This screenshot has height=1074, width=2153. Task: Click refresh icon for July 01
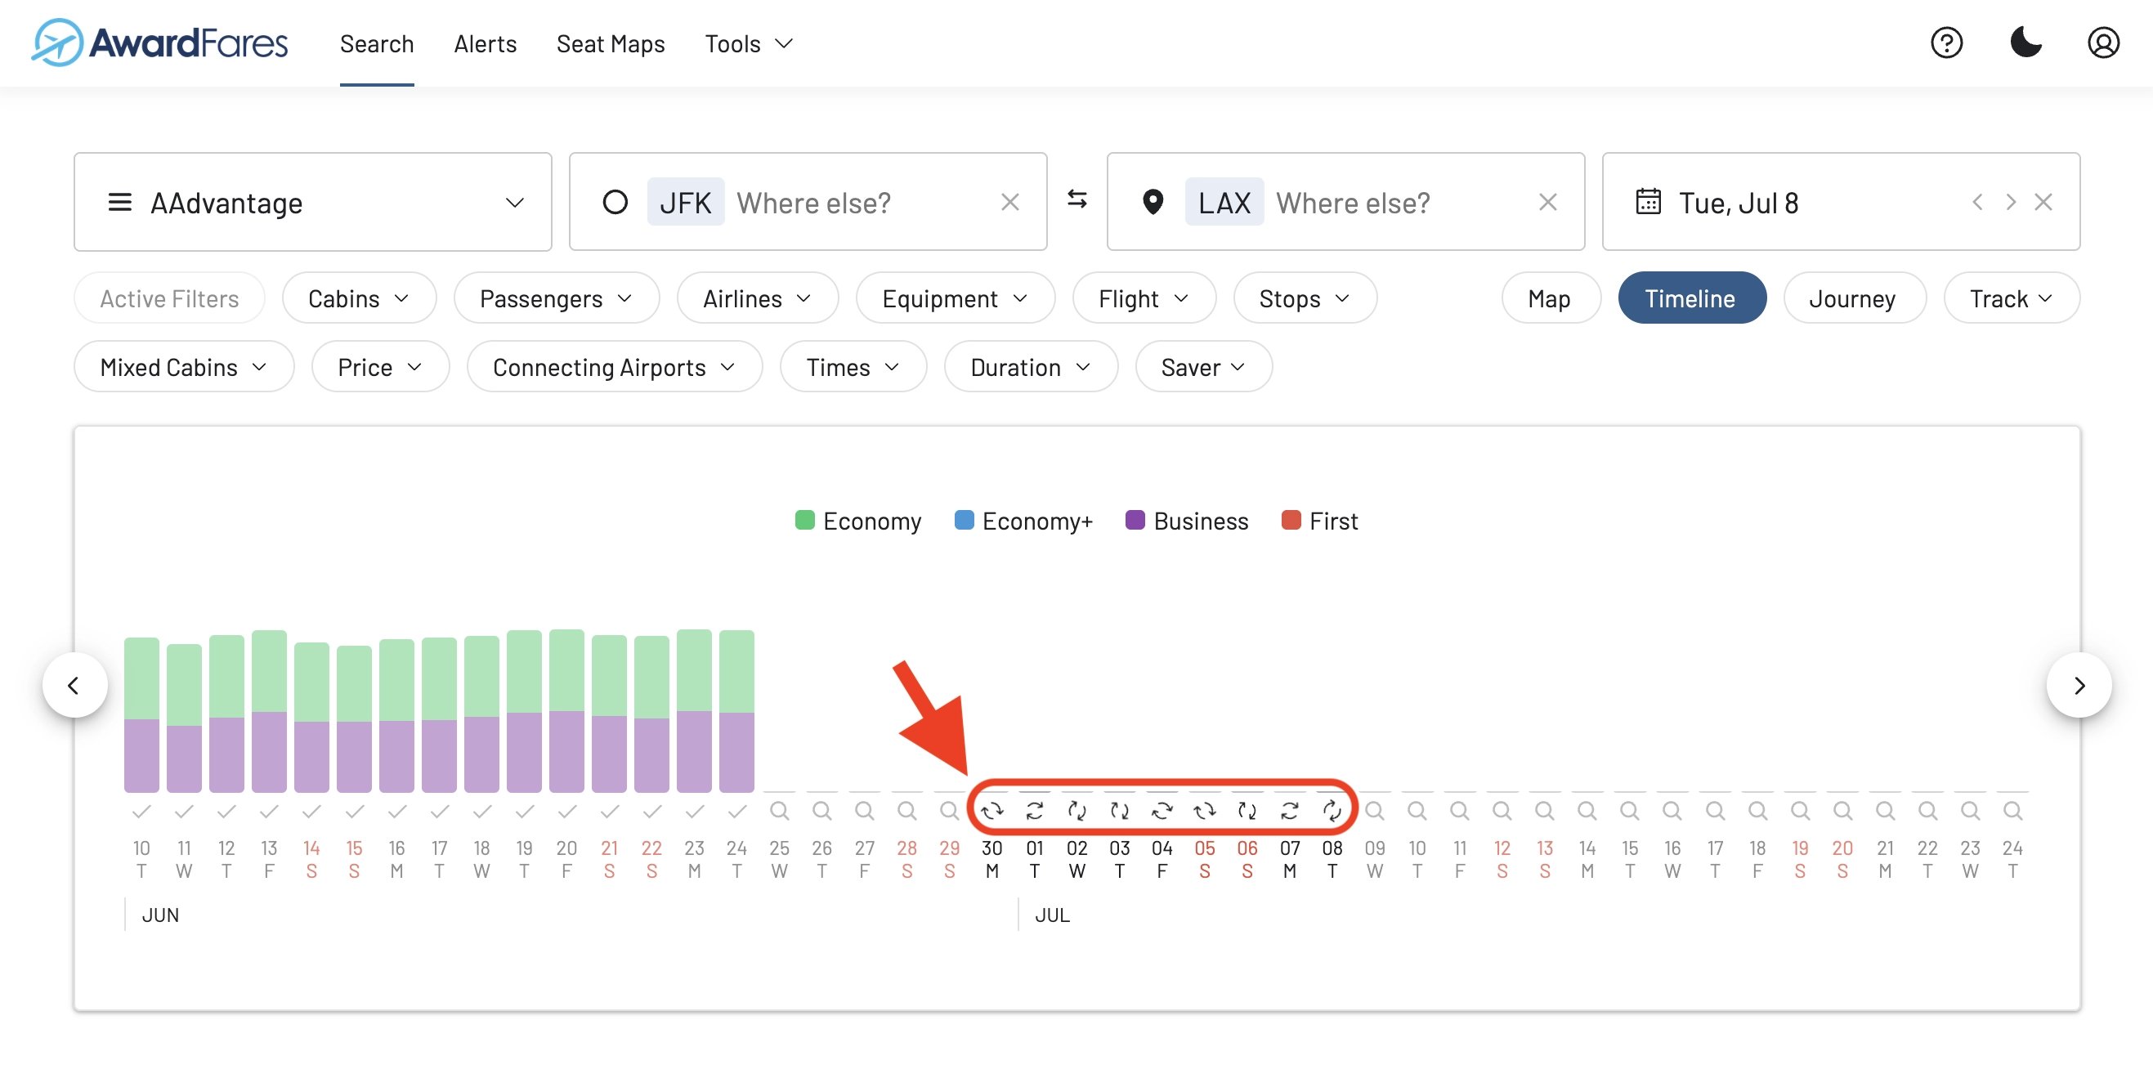point(1034,810)
